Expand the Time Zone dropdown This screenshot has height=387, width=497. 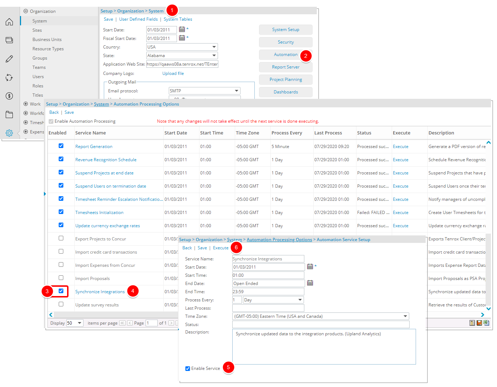405,316
